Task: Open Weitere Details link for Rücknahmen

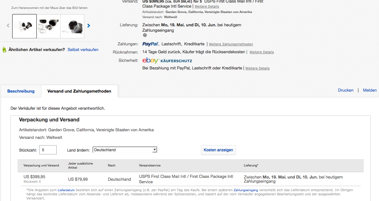Action: (262, 52)
